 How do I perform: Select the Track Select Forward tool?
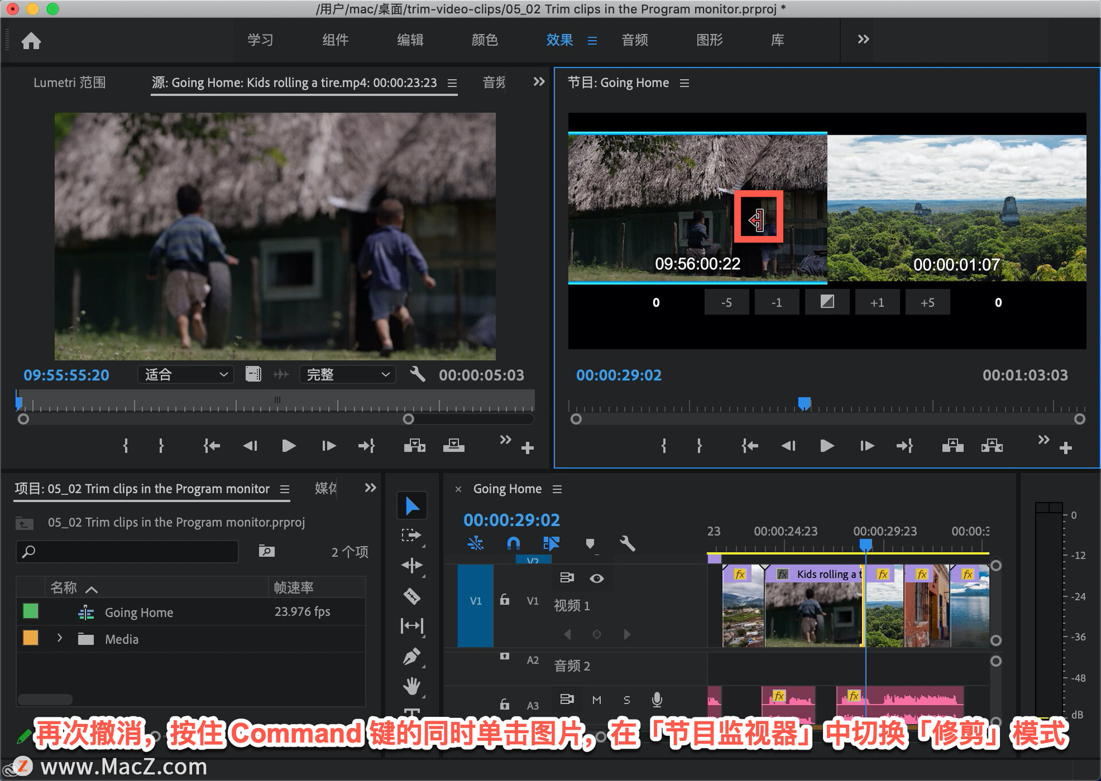pyautogui.click(x=412, y=535)
